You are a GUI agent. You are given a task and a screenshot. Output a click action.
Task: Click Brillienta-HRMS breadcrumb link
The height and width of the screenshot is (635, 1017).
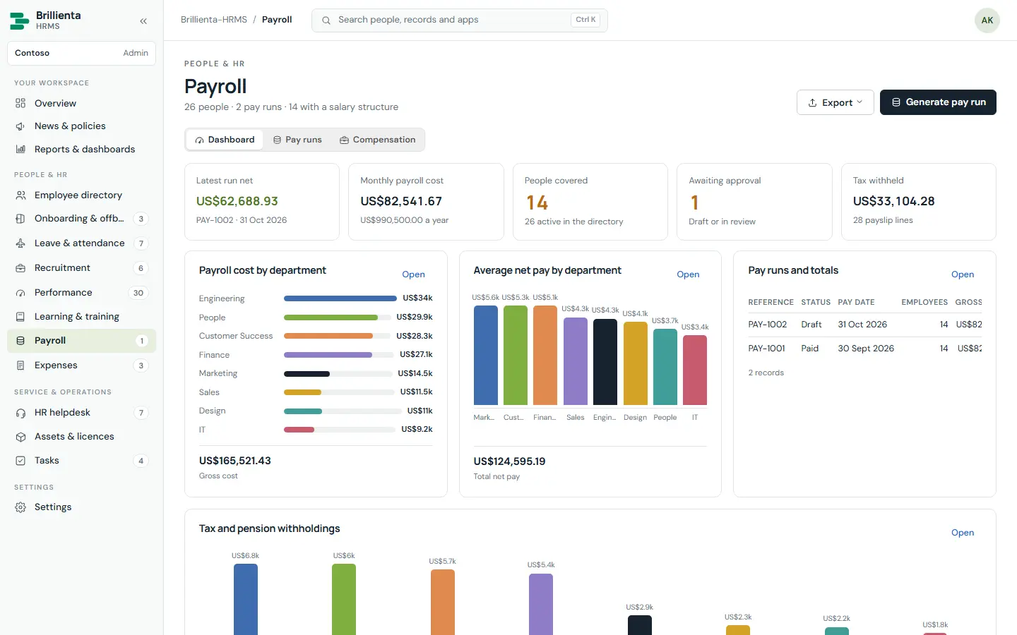[x=214, y=20]
